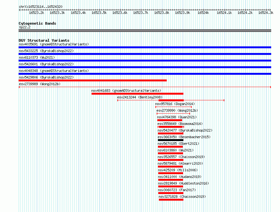This screenshot has height=212, width=280.
Task: Select nsv3526557 Chaisson2019 label
Action: click(x=181, y=157)
